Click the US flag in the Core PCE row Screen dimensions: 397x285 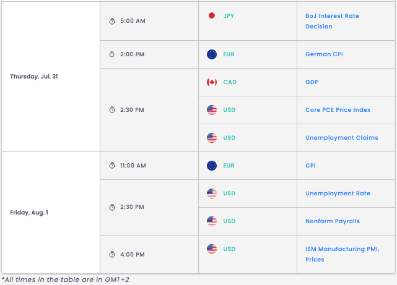212,110
